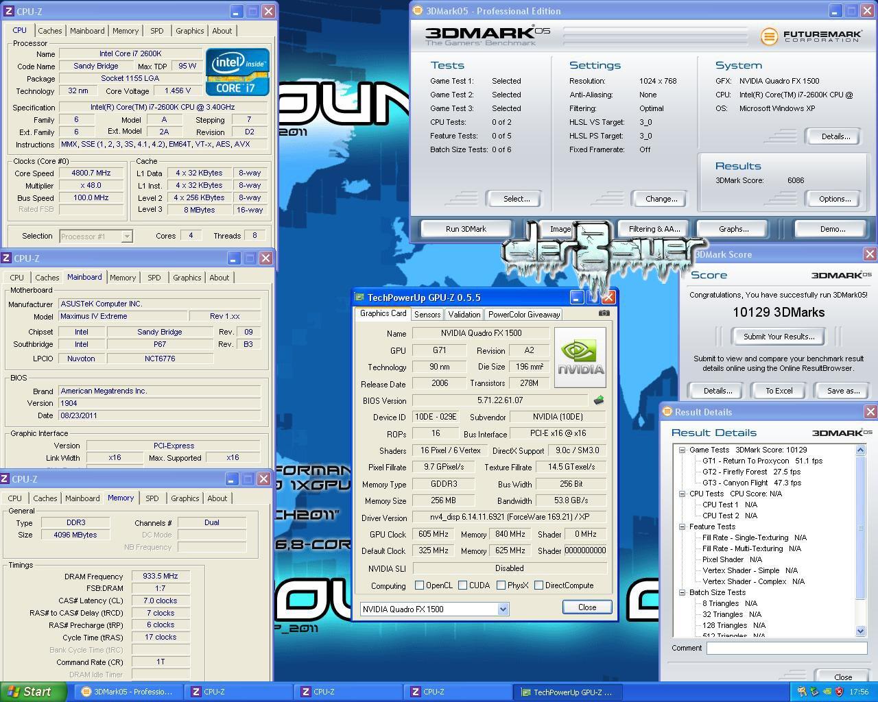Select the Graphics Card tab in GPU-Z
Screen dimensions: 878x702
click(x=383, y=313)
